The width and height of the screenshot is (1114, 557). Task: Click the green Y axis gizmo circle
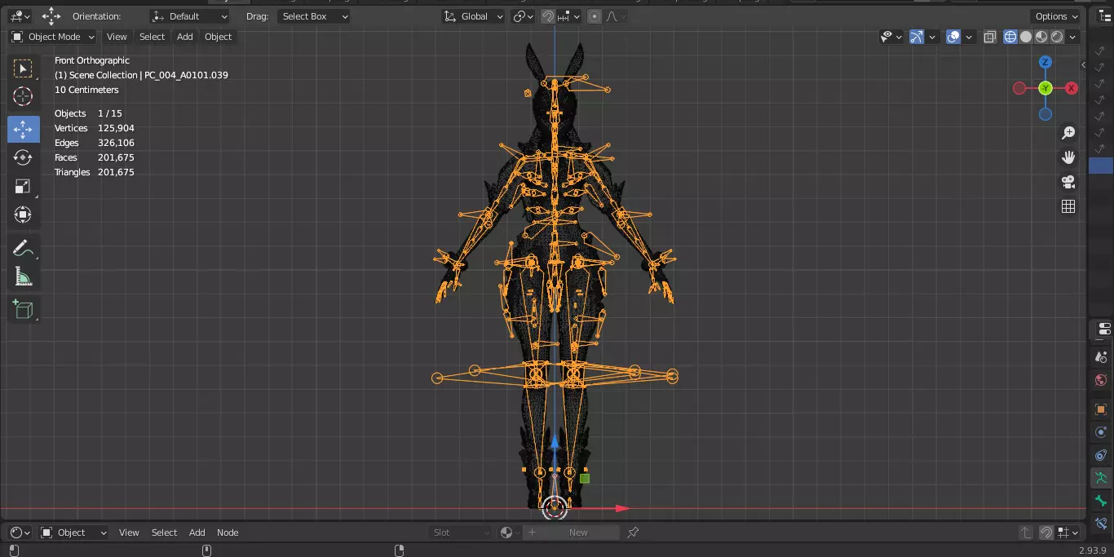point(1045,88)
